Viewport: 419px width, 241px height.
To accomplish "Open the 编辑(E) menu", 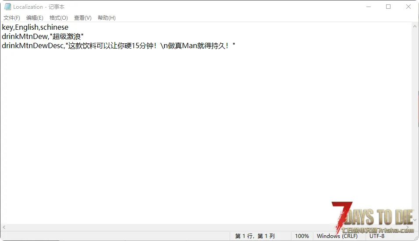I will pyautogui.click(x=35, y=18).
